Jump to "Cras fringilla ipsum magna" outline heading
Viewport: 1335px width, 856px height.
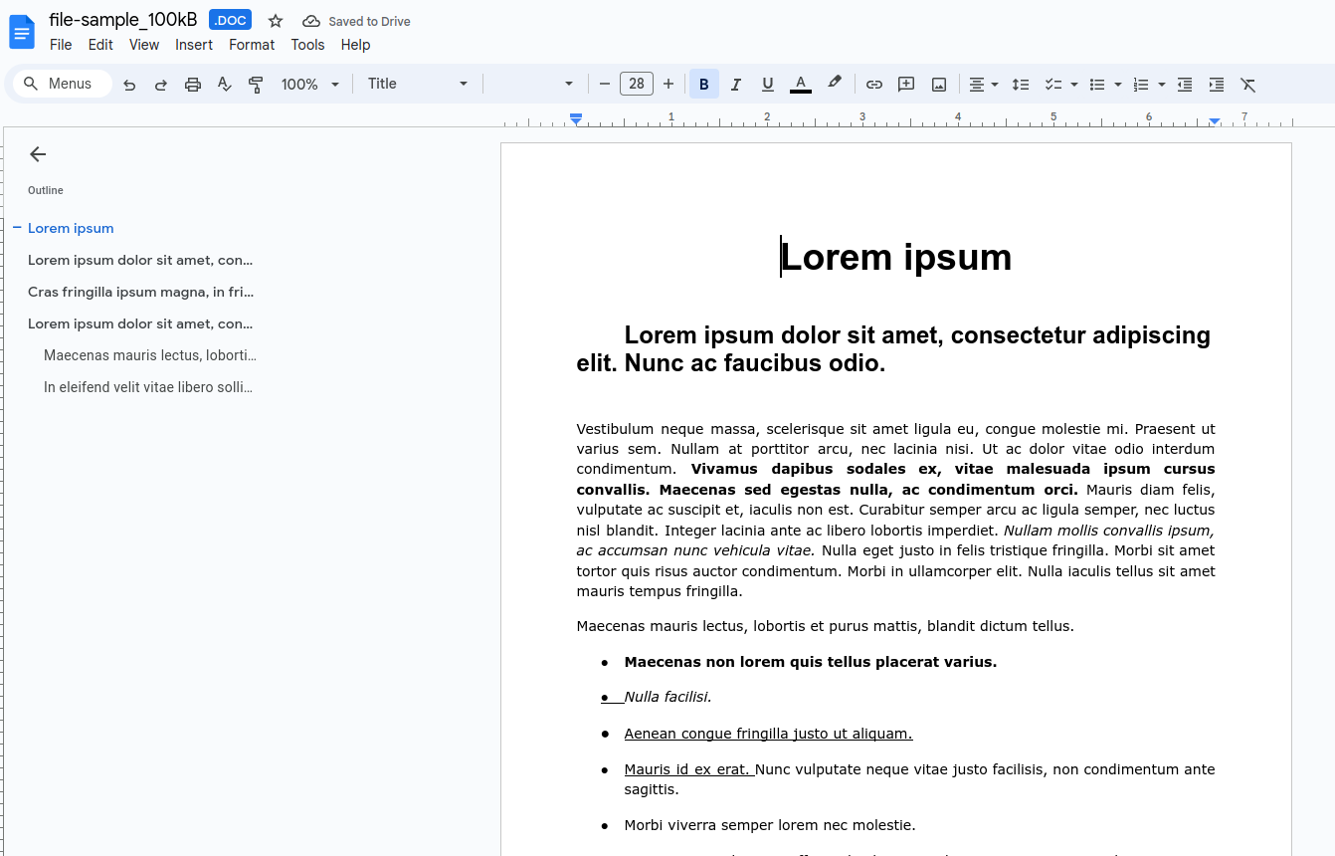coord(141,292)
